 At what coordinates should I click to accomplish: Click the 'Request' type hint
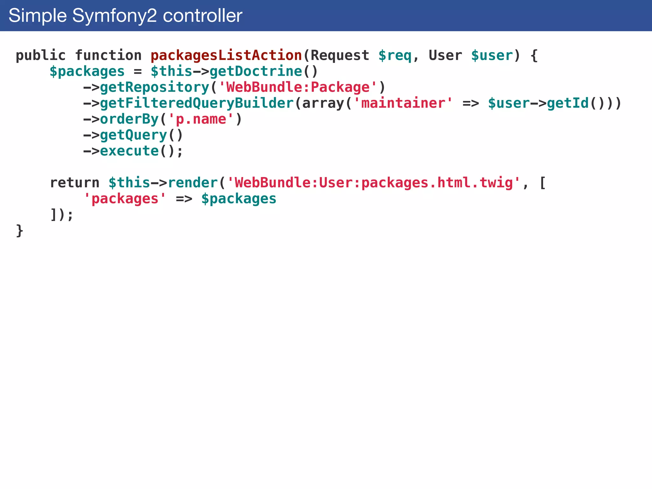340,55
